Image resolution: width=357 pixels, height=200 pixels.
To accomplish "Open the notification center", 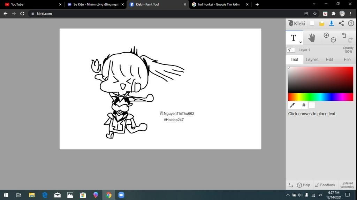I will 348,195.
